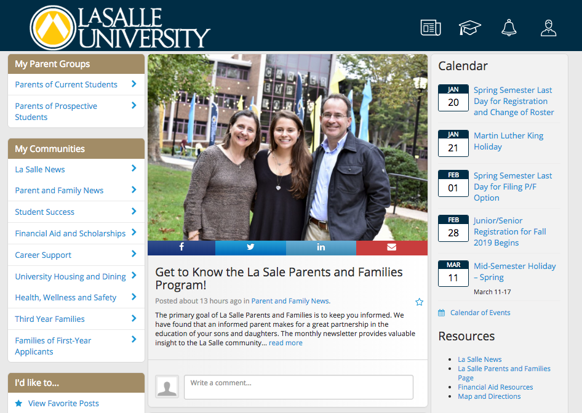582x413 pixels.
Task: Expand Parent and Family News chevron
Action: click(x=134, y=190)
